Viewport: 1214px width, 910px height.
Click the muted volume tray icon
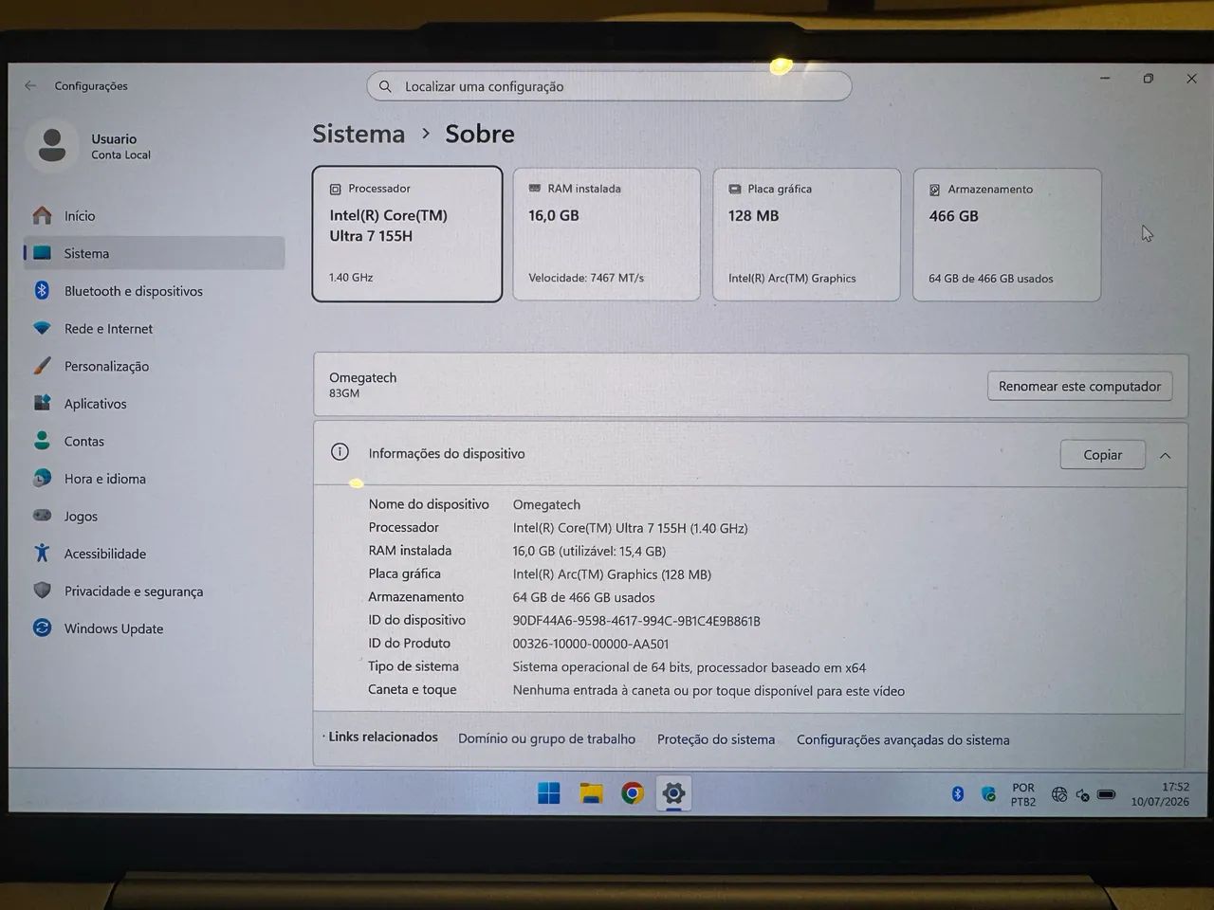point(1082,795)
